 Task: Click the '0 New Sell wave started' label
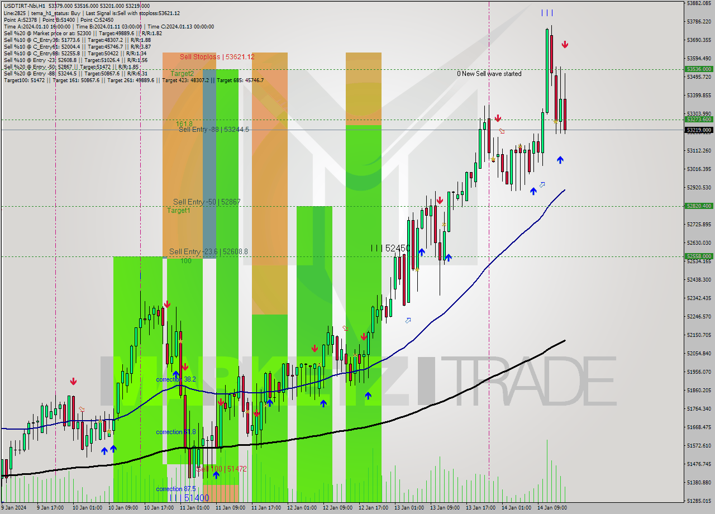[x=489, y=74]
